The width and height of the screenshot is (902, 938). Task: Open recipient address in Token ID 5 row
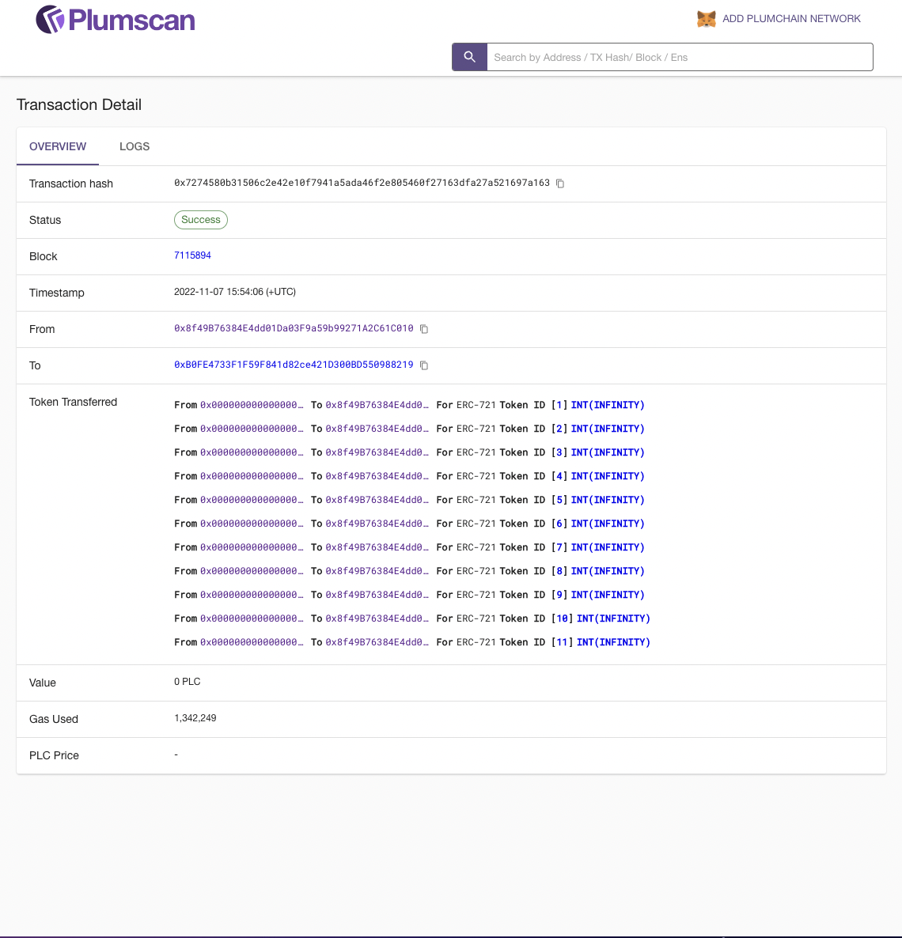pyautogui.click(x=377, y=500)
